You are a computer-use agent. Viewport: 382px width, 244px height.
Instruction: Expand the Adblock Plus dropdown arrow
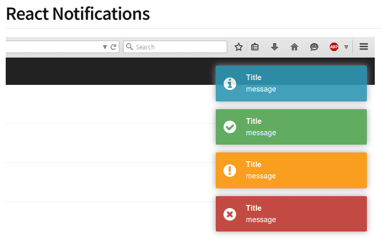(346, 47)
